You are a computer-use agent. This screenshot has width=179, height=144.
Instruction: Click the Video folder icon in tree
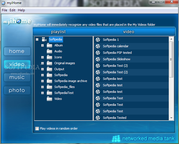point(49,99)
